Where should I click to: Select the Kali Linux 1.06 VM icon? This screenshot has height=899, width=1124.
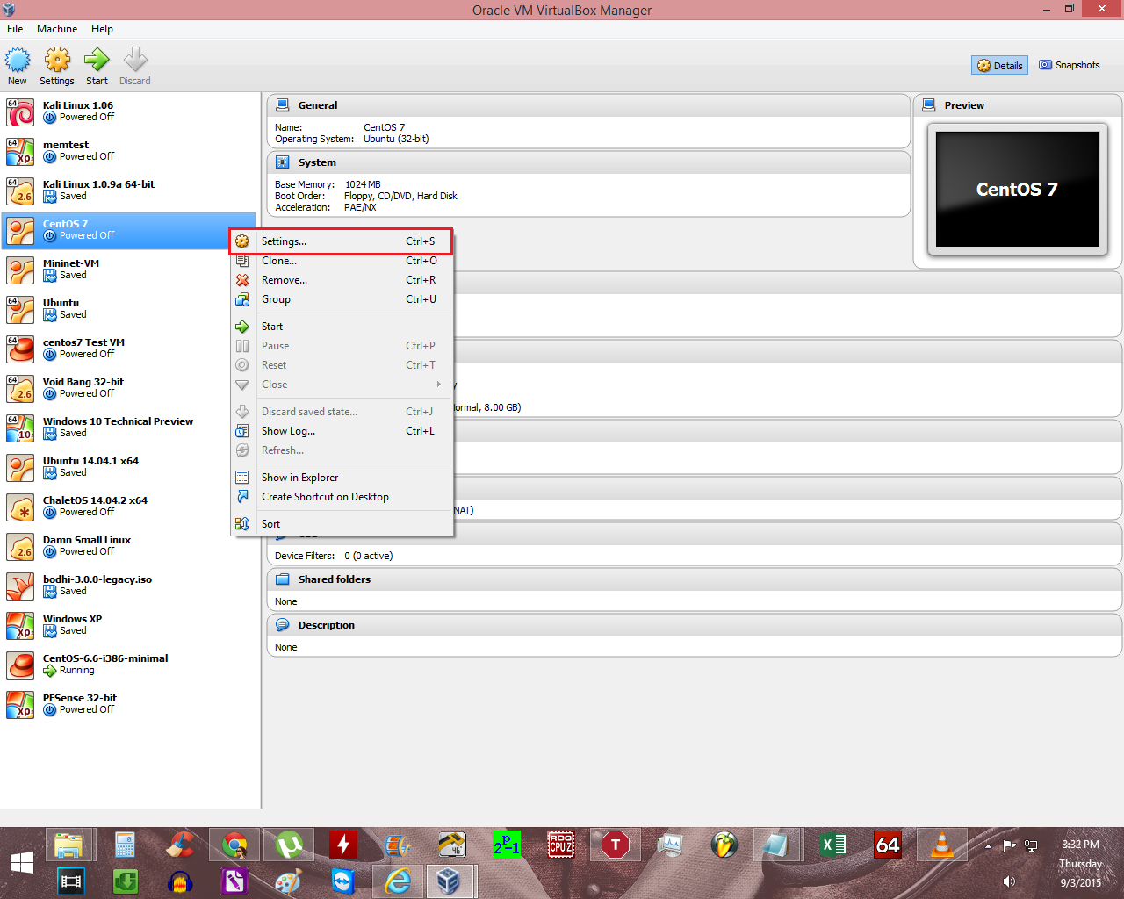pyautogui.click(x=20, y=111)
